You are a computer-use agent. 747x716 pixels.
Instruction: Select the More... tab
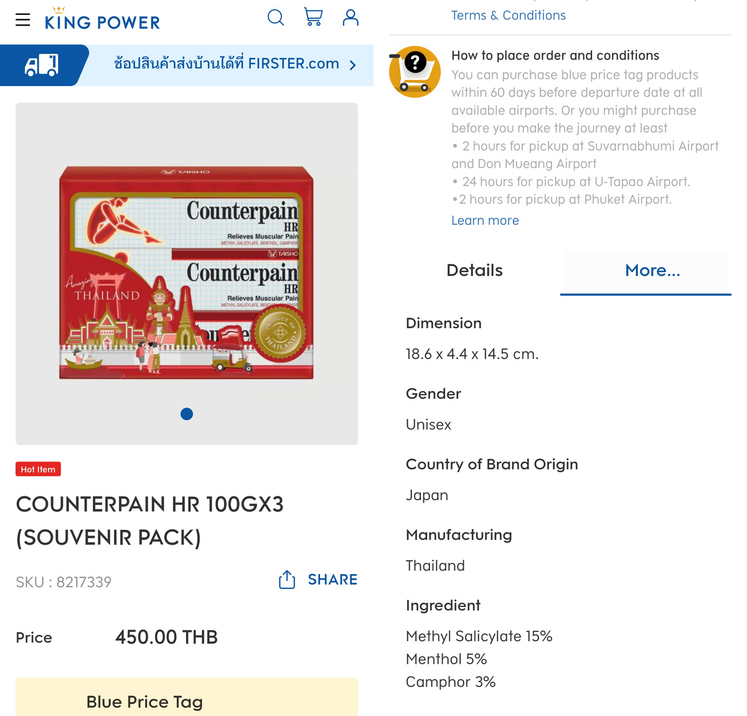click(652, 270)
